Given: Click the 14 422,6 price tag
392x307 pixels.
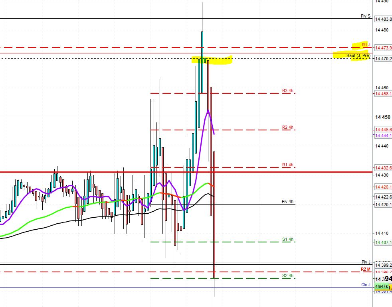Looking at the screenshot, I should pyautogui.click(x=383, y=197).
